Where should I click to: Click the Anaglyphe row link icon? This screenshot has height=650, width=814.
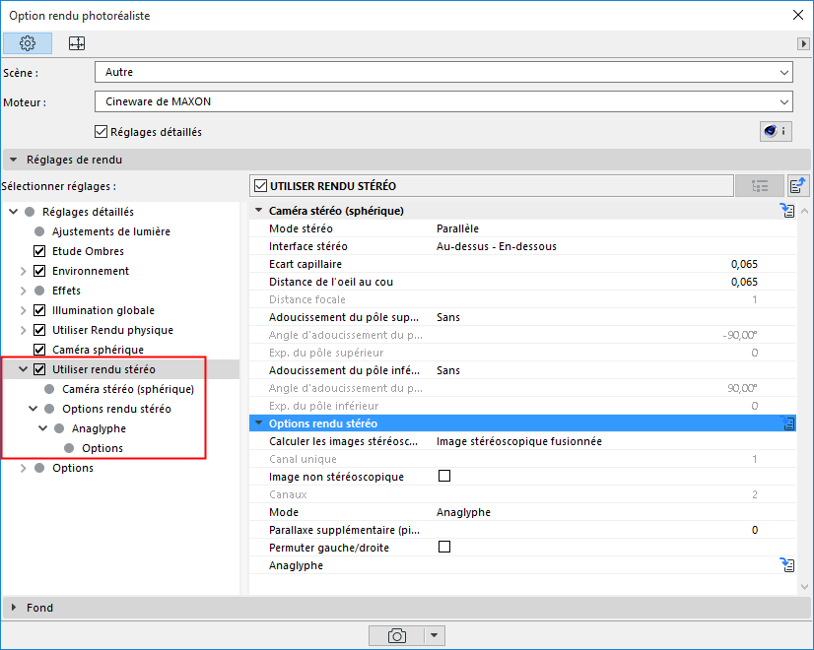tap(787, 565)
